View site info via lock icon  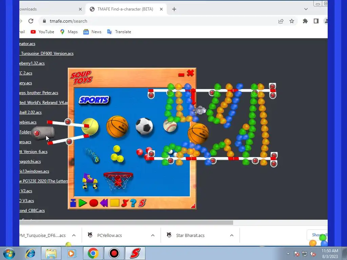44,21
